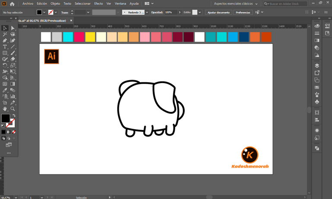Open the Layers panel icon
The width and height of the screenshot is (332, 199).
tap(317, 65)
